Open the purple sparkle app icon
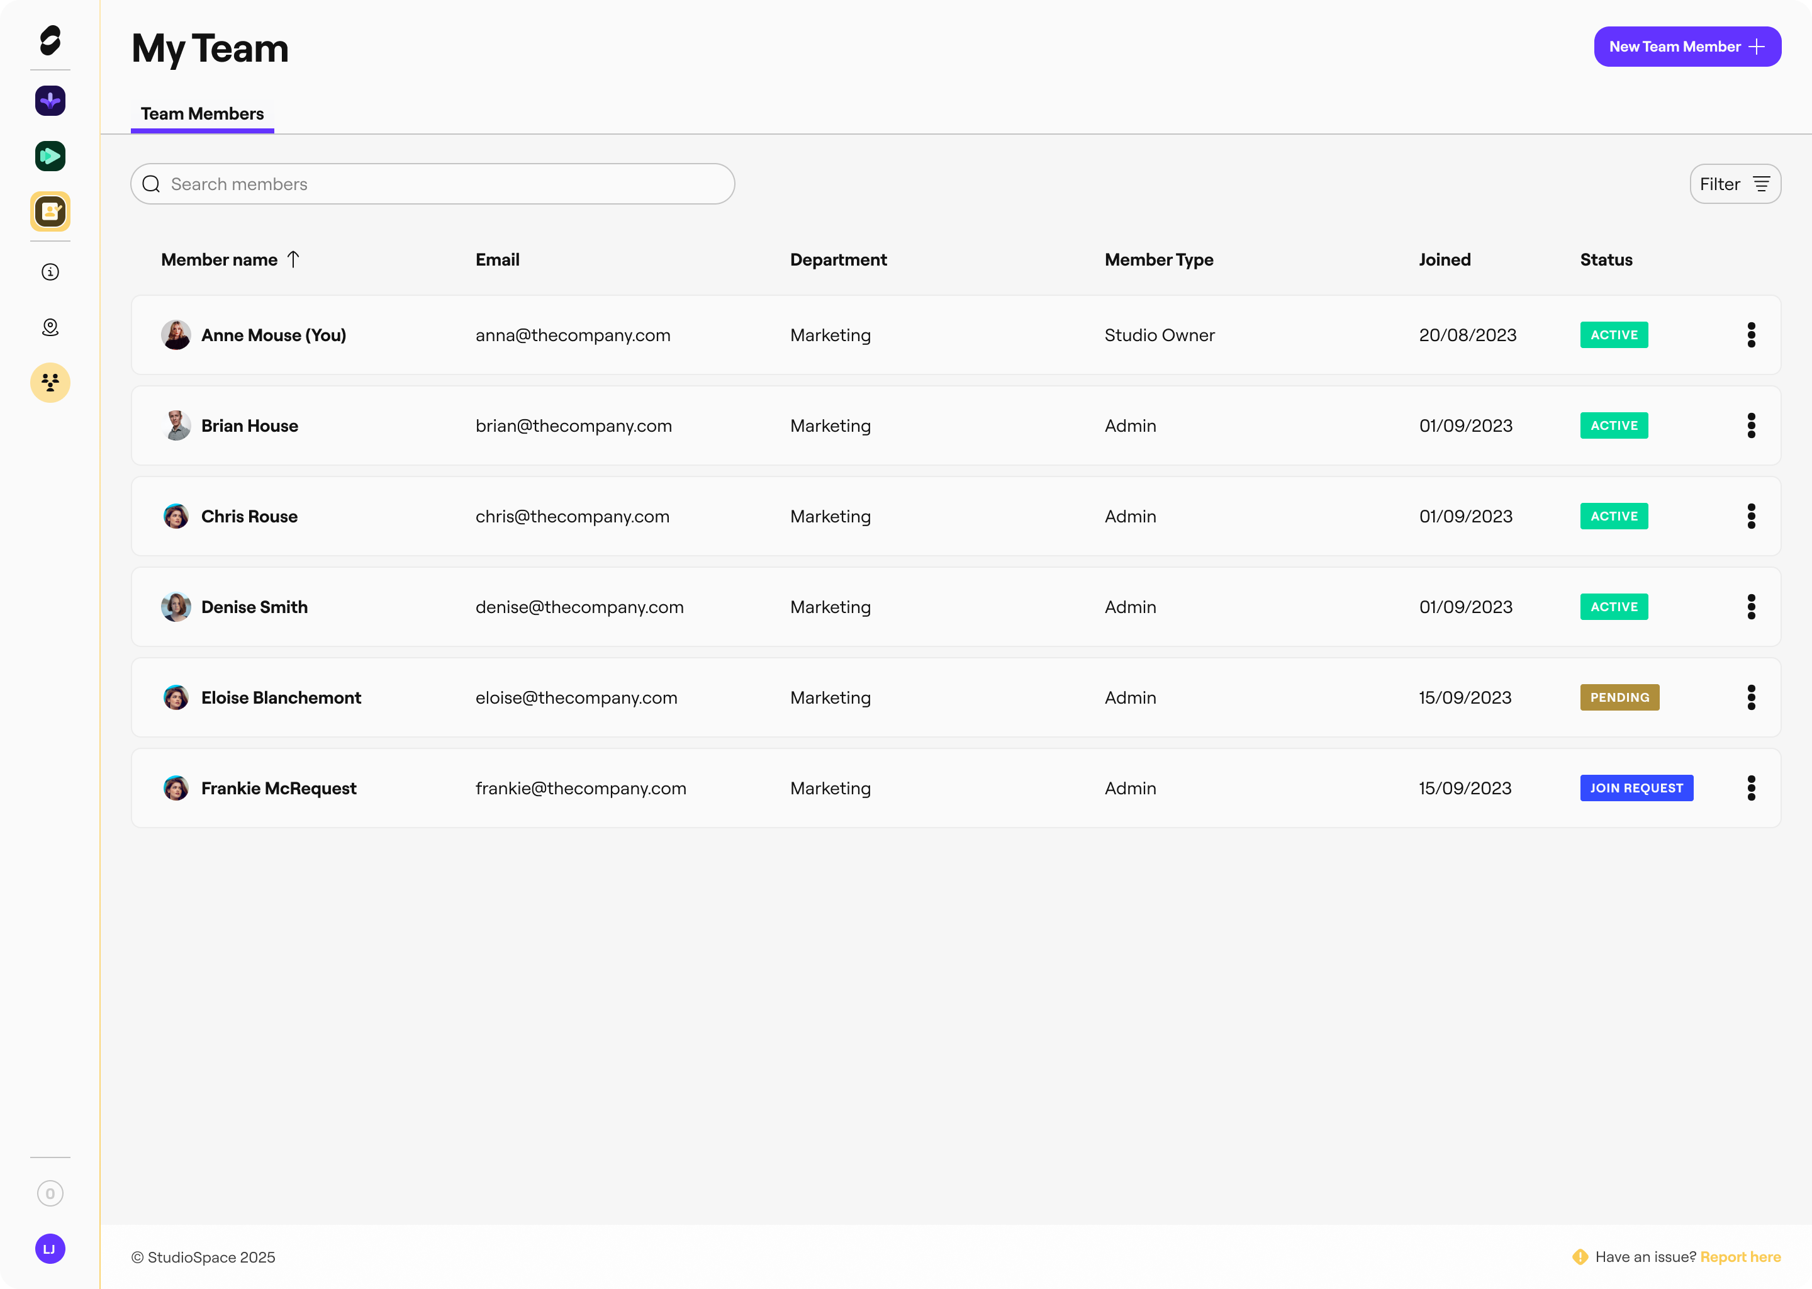Image resolution: width=1812 pixels, height=1289 pixels. pos(50,101)
